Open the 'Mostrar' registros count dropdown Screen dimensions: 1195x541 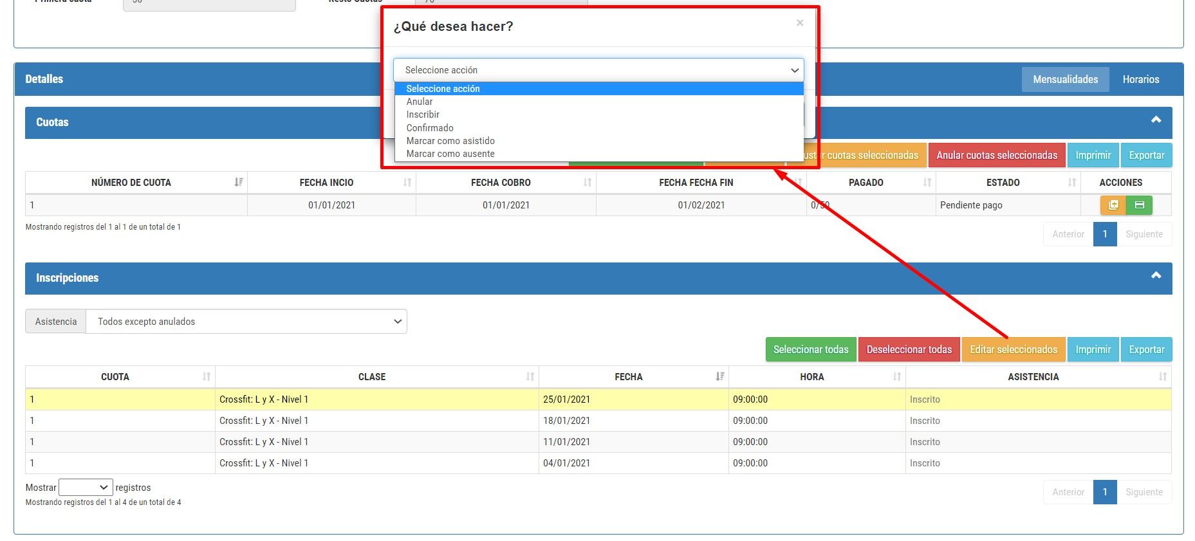click(86, 488)
